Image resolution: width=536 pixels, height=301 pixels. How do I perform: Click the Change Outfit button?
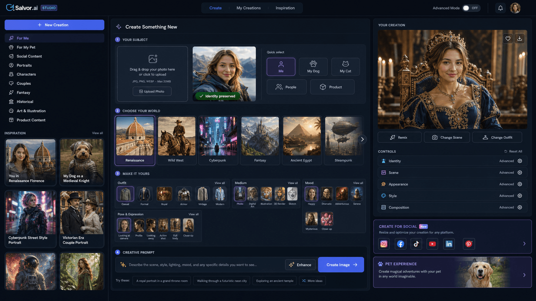[x=497, y=137]
